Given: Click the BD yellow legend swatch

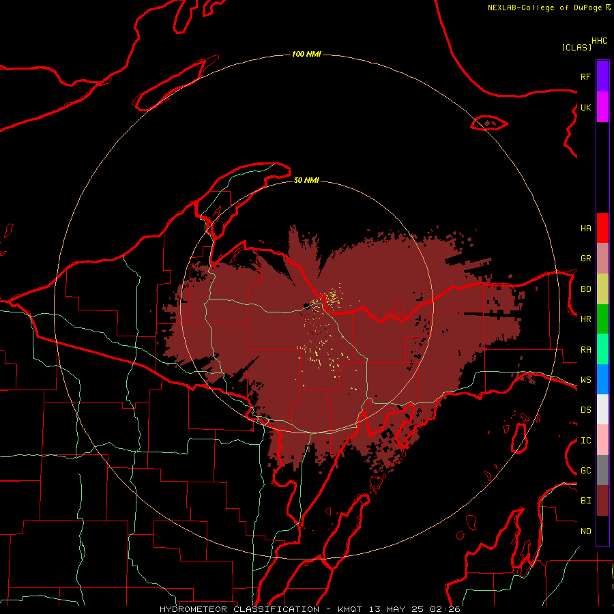Looking at the screenshot, I should (602, 289).
